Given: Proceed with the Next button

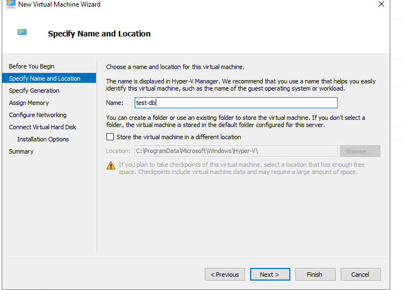Looking at the screenshot, I should (x=269, y=275).
